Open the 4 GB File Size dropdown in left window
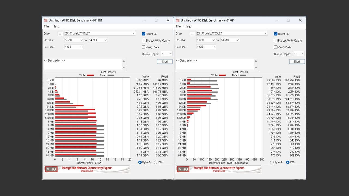 pos(74,47)
